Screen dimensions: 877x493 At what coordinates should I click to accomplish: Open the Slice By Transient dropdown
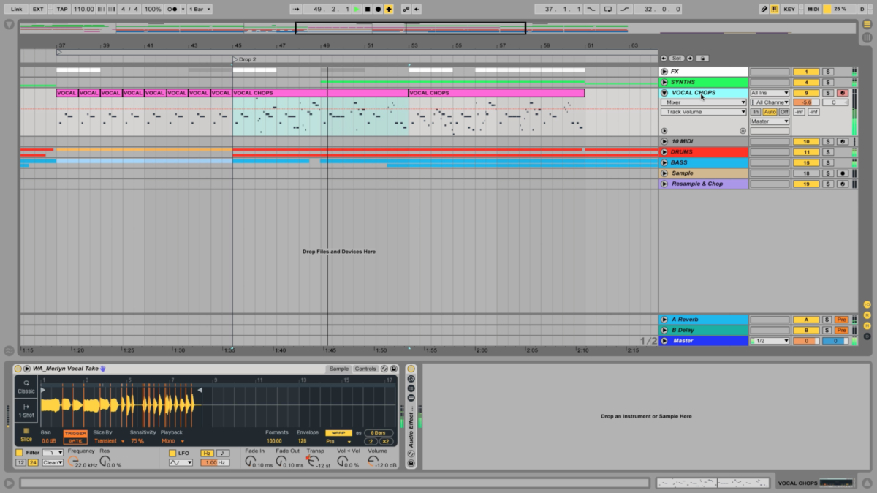point(109,441)
